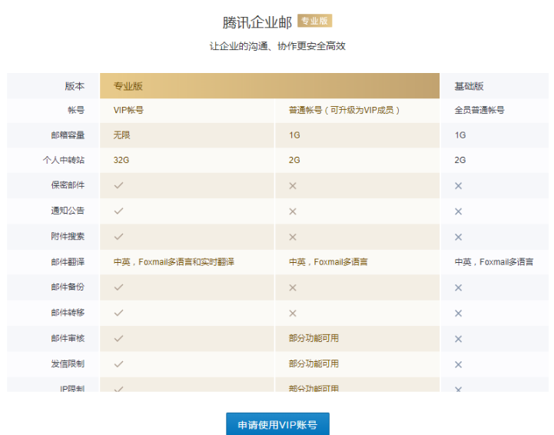Viewport: 554px width, 435px height.
Task: Click the 邮箱容量 row label
Action: pos(68,135)
